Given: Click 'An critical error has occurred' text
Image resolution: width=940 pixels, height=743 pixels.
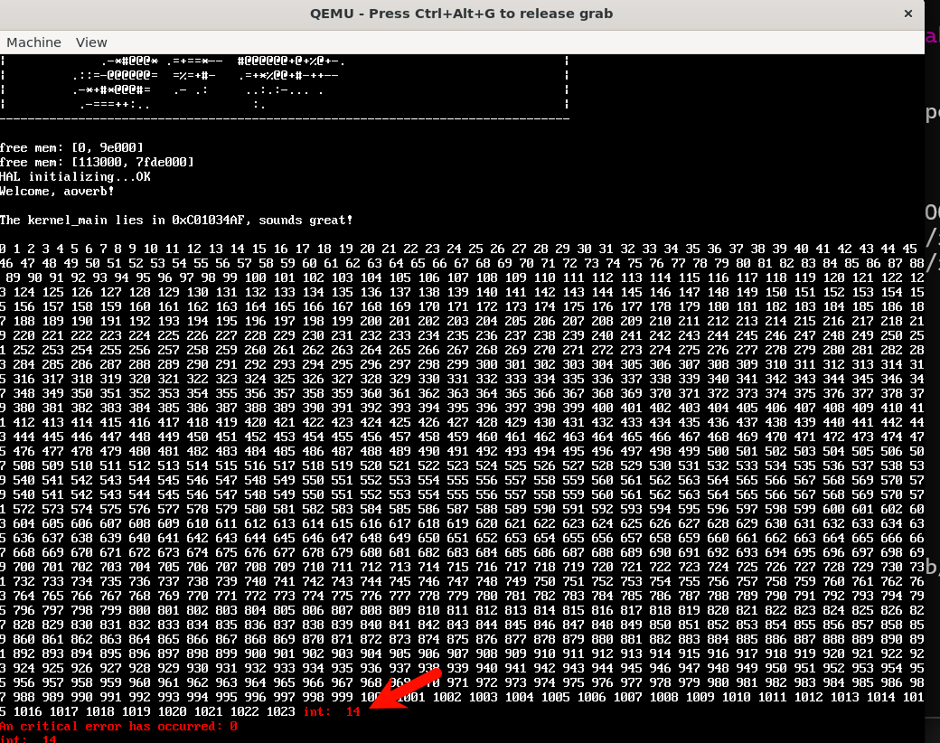Looking at the screenshot, I should click(x=118, y=726).
